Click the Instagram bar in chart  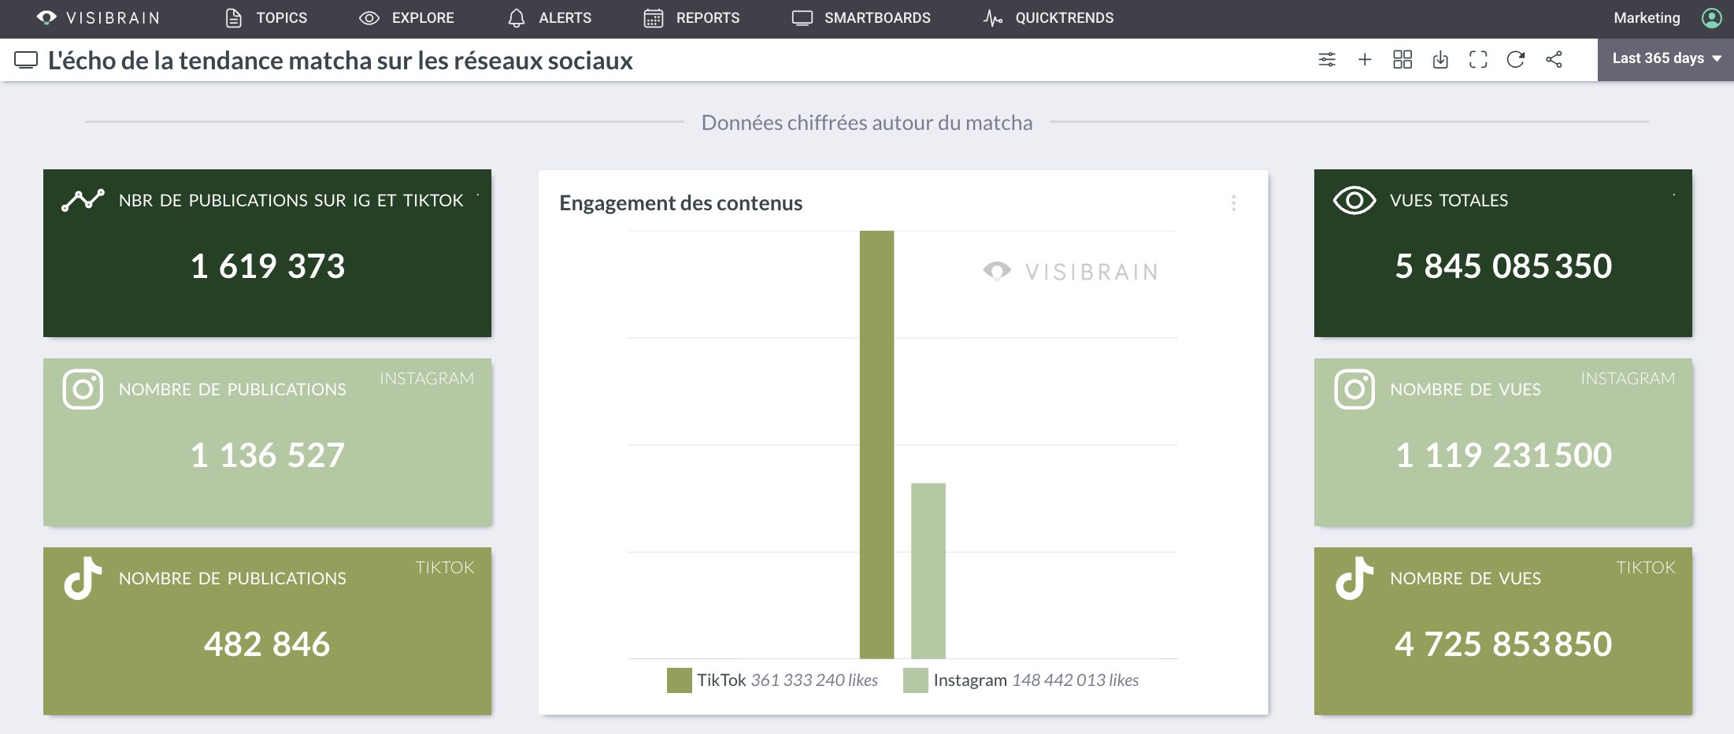point(928,570)
